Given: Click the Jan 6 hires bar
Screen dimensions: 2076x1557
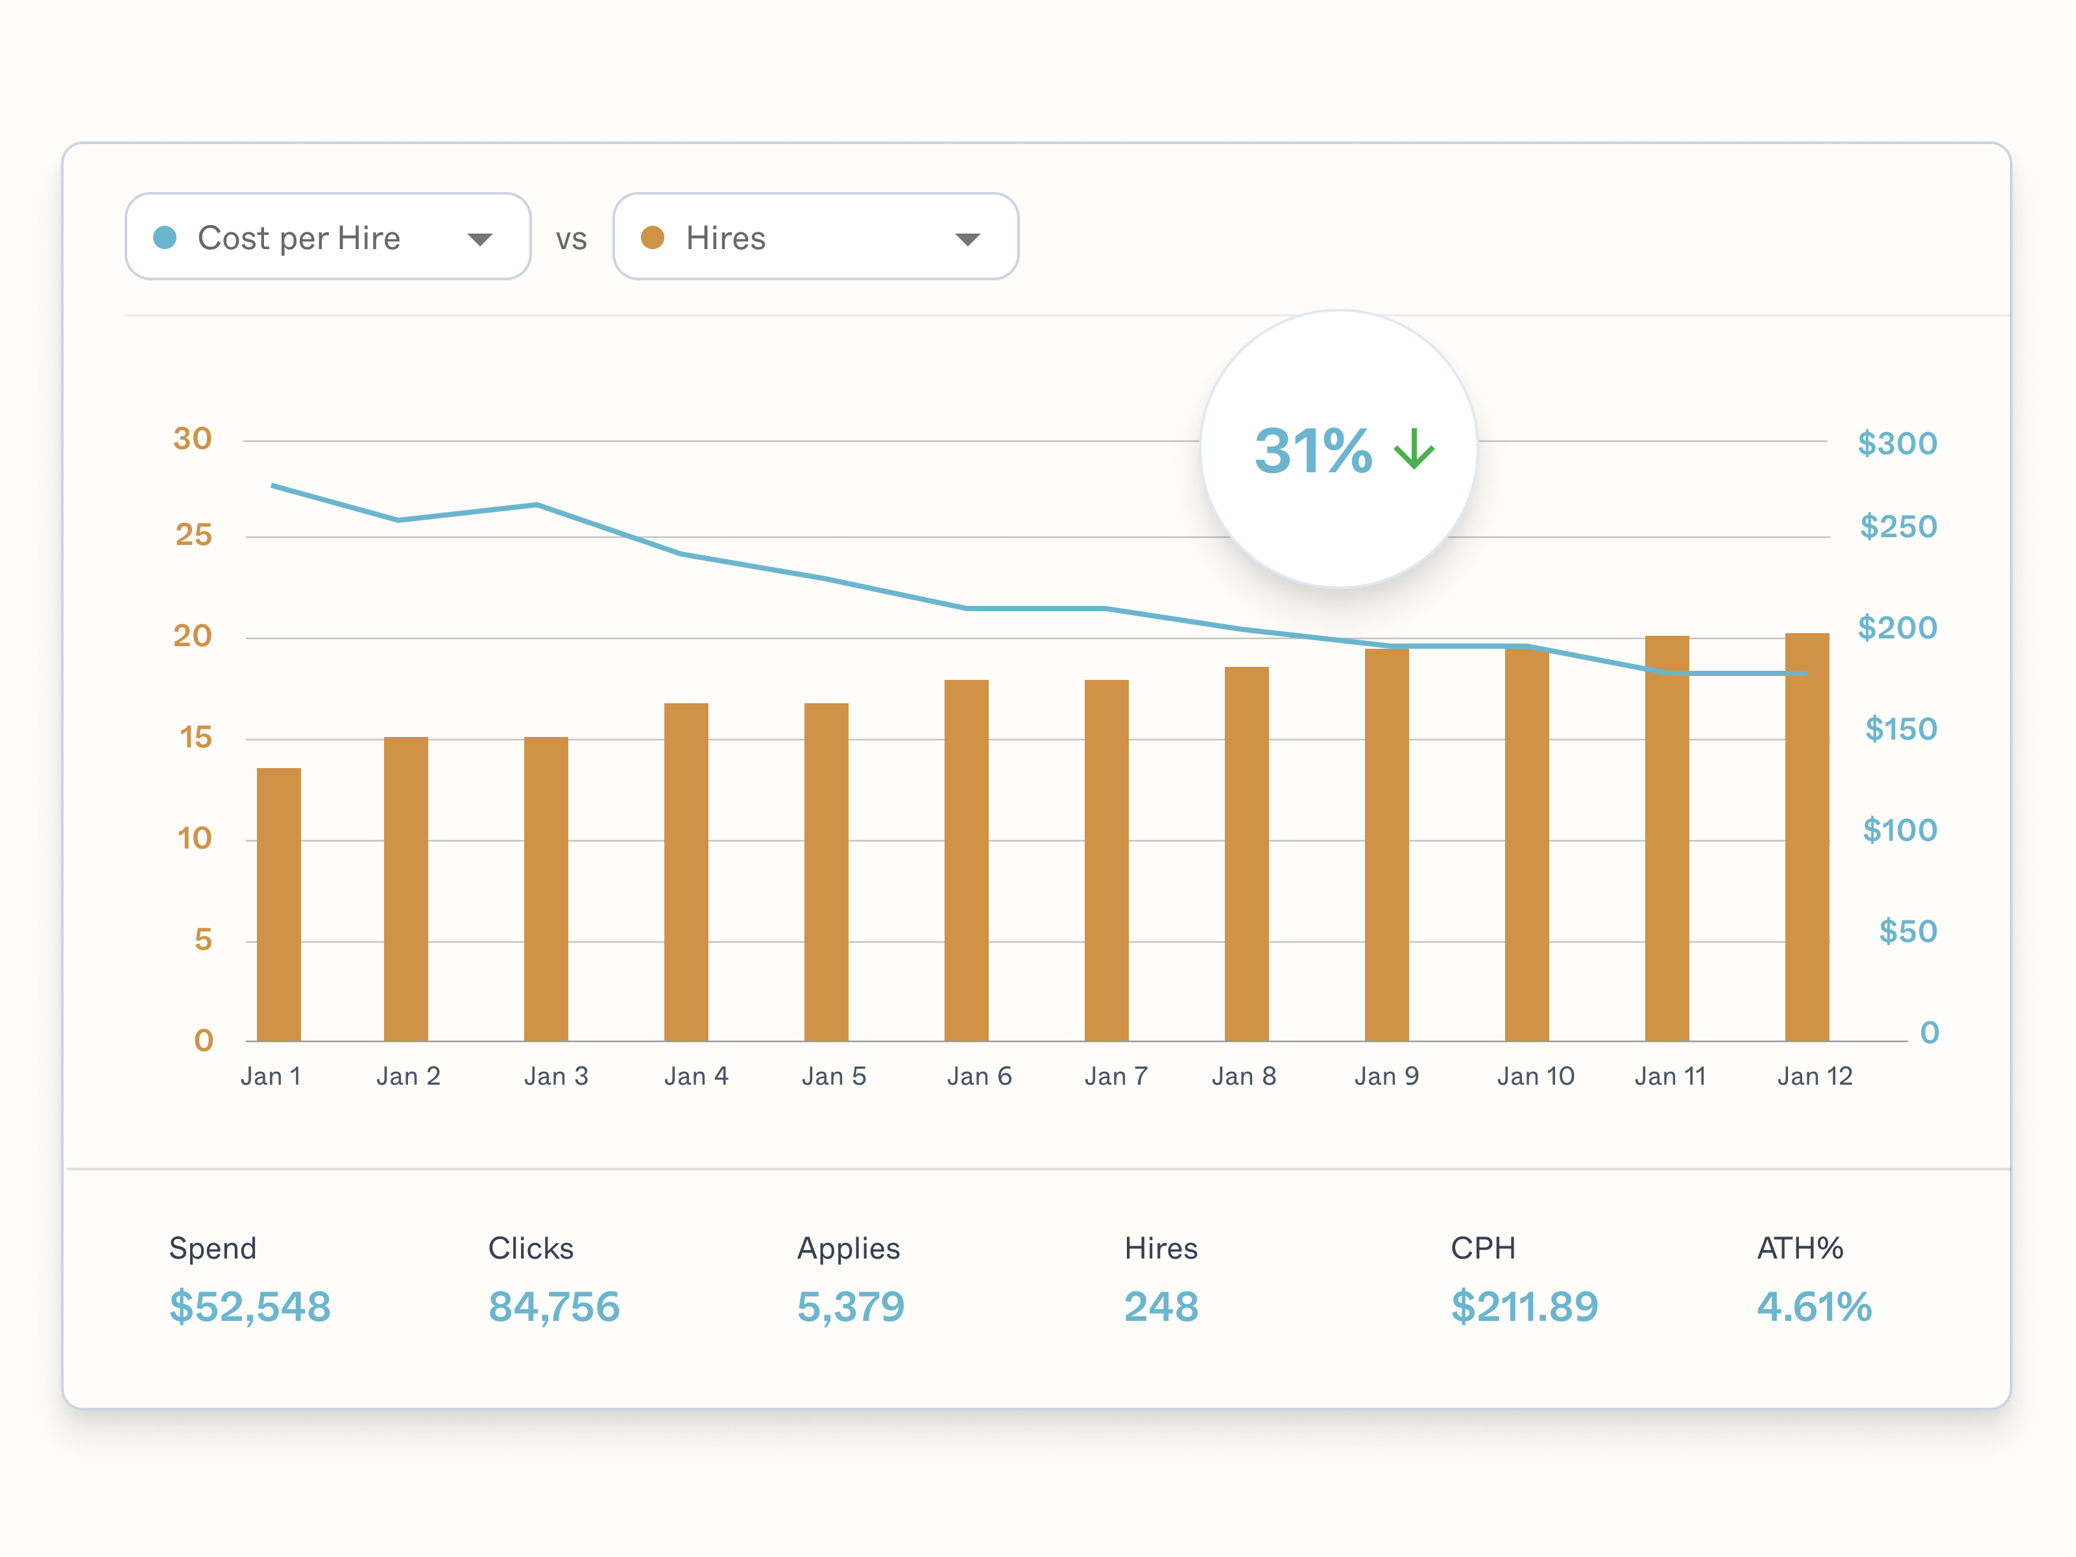Looking at the screenshot, I should [966, 860].
